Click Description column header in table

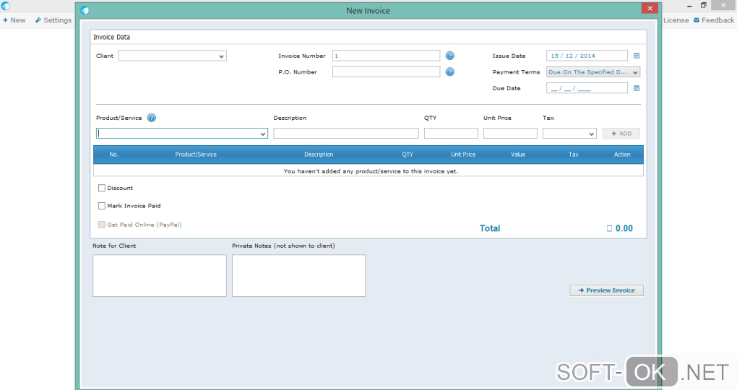tap(319, 155)
